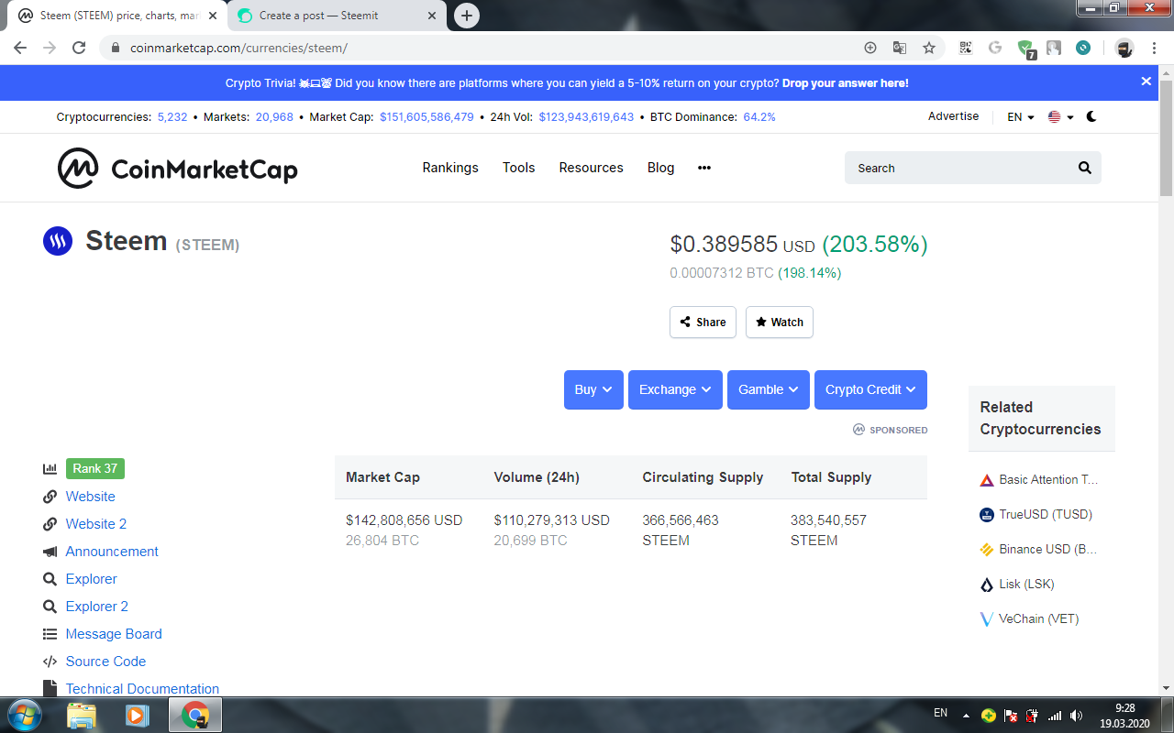Click the browser back arrow
This screenshot has height=733, width=1174.
(x=20, y=48)
